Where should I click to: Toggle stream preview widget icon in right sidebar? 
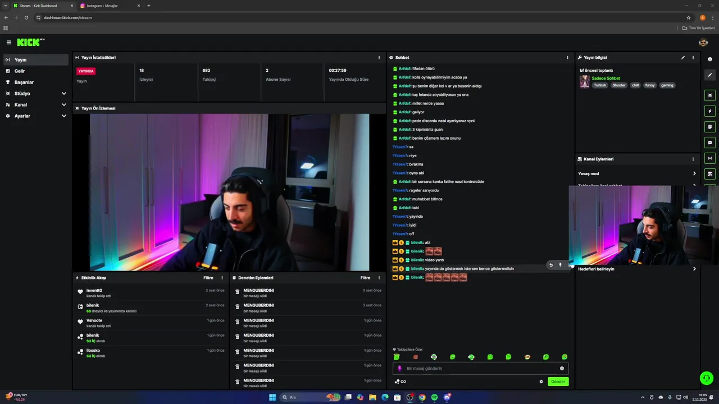pos(710,95)
